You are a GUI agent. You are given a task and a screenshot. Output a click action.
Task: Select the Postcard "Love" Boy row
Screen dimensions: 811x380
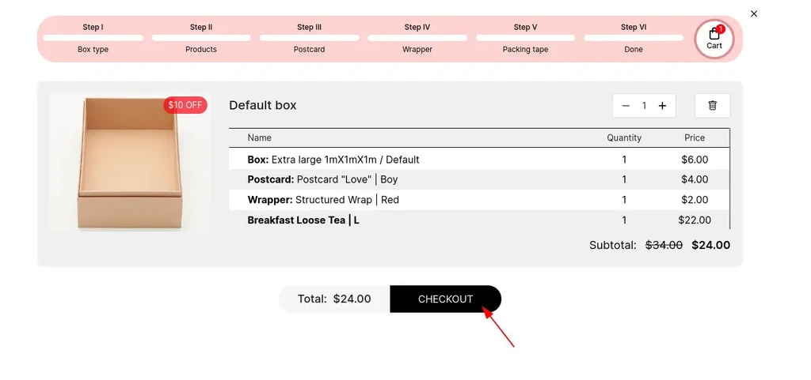[479, 179]
